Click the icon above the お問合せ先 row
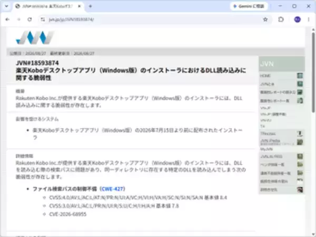Viewport: 316px width, 237px height. pos(300,181)
